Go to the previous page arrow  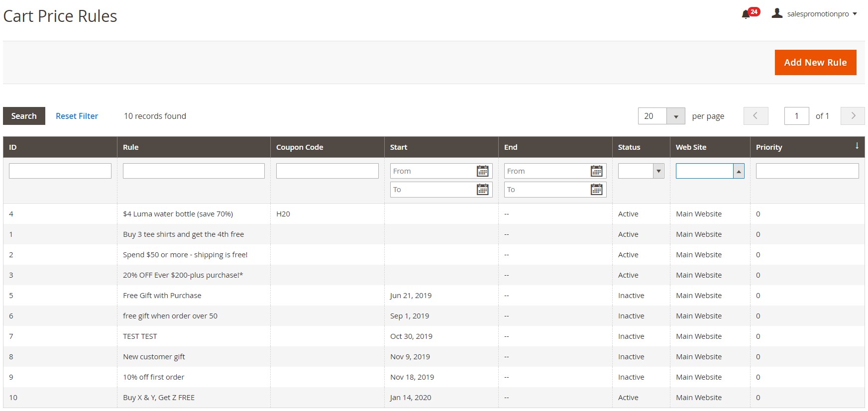point(756,116)
